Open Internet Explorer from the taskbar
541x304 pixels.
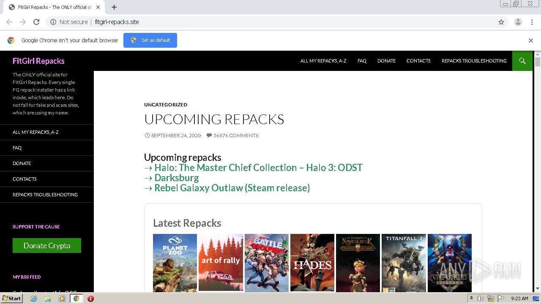(34, 299)
